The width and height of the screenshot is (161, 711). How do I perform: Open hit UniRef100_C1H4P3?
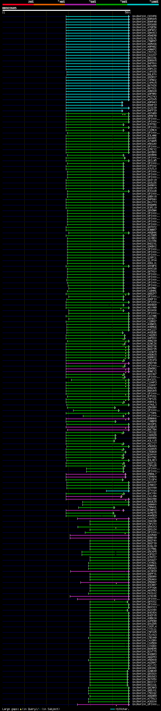pos(144,382)
